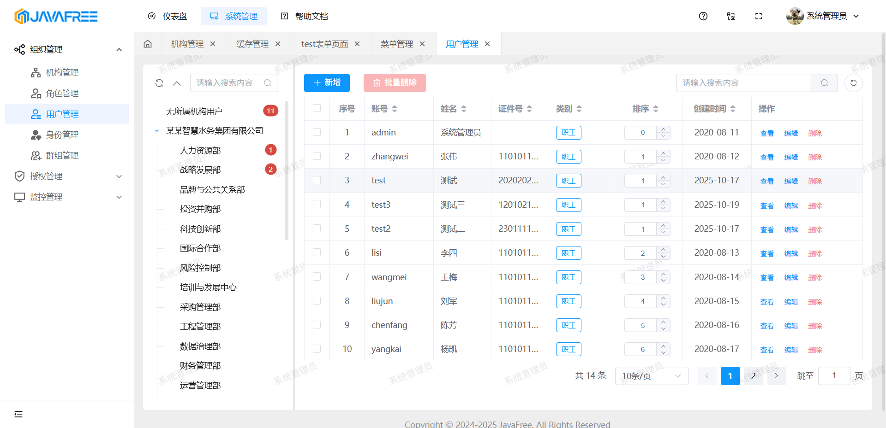Viewport: 886px width, 428px height.
Task: Expand the 授权管理 sidebar section
Action: pos(67,176)
